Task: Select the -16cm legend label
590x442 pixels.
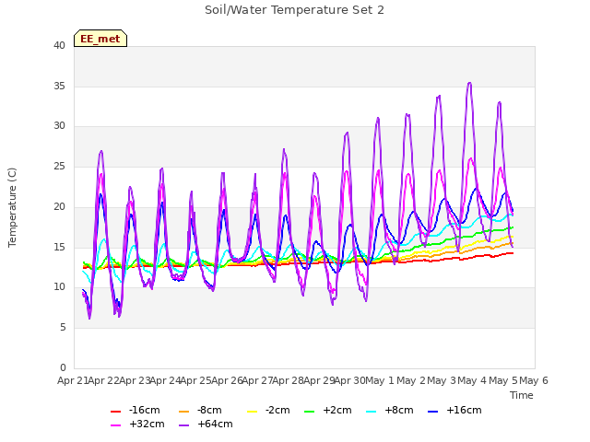Action: (144, 410)
